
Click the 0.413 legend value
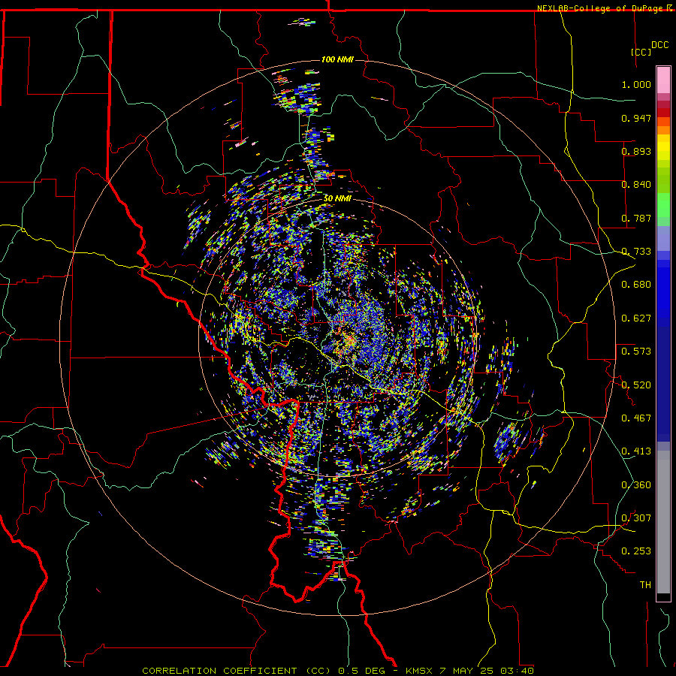(x=636, y=451)
